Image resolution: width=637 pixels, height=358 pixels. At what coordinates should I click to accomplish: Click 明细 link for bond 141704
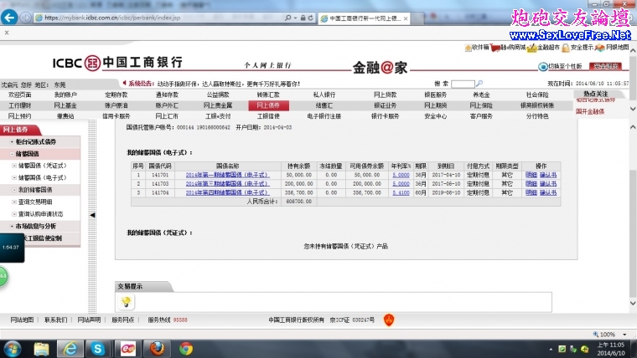pos(531,192)
